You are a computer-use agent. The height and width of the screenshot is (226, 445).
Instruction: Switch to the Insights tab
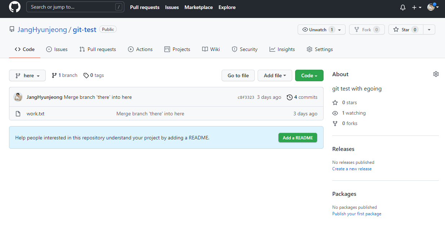282,49
